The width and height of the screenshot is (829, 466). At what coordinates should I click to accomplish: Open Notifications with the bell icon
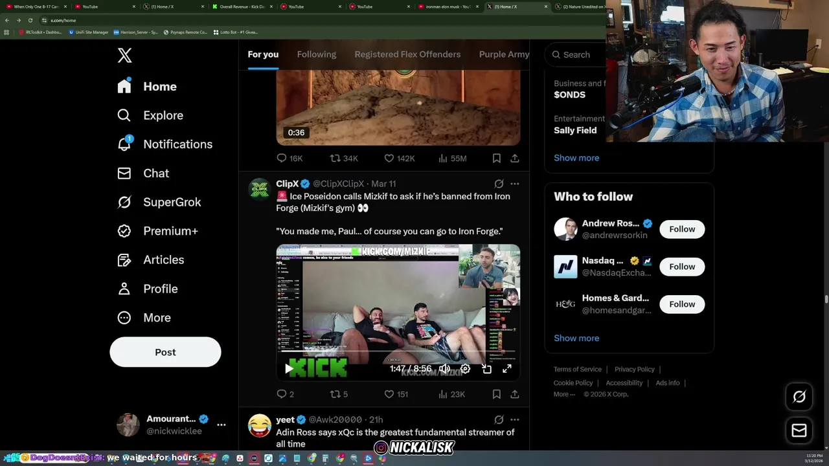coord(165,144)
